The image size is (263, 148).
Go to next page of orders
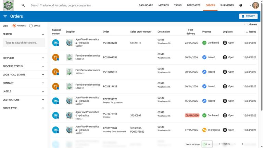click(x=242, y=144)
